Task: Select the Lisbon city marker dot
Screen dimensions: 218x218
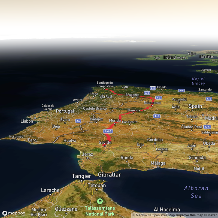Action: (35, 118)
